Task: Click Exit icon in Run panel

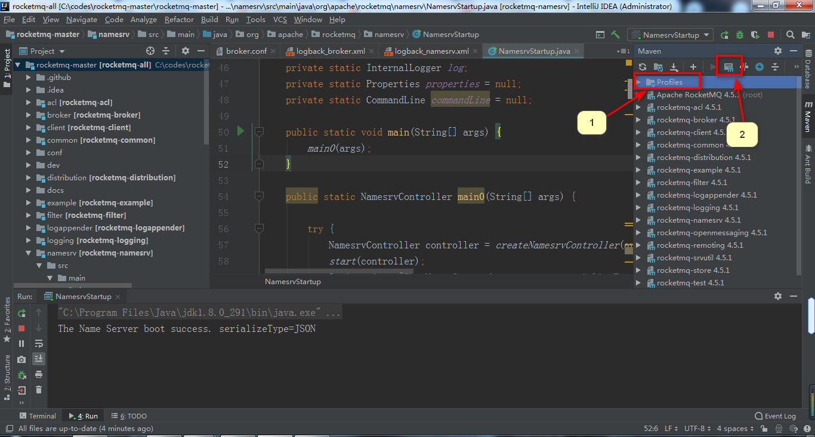Action: 21,390
